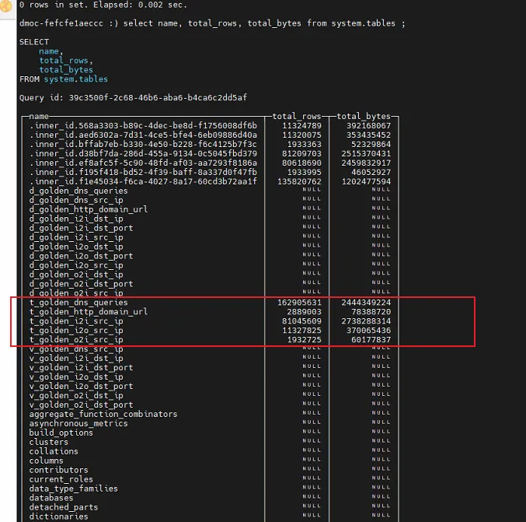Click the 'name' column header
Viewport: 526px width, 522px height.
(x=39, y=116)
